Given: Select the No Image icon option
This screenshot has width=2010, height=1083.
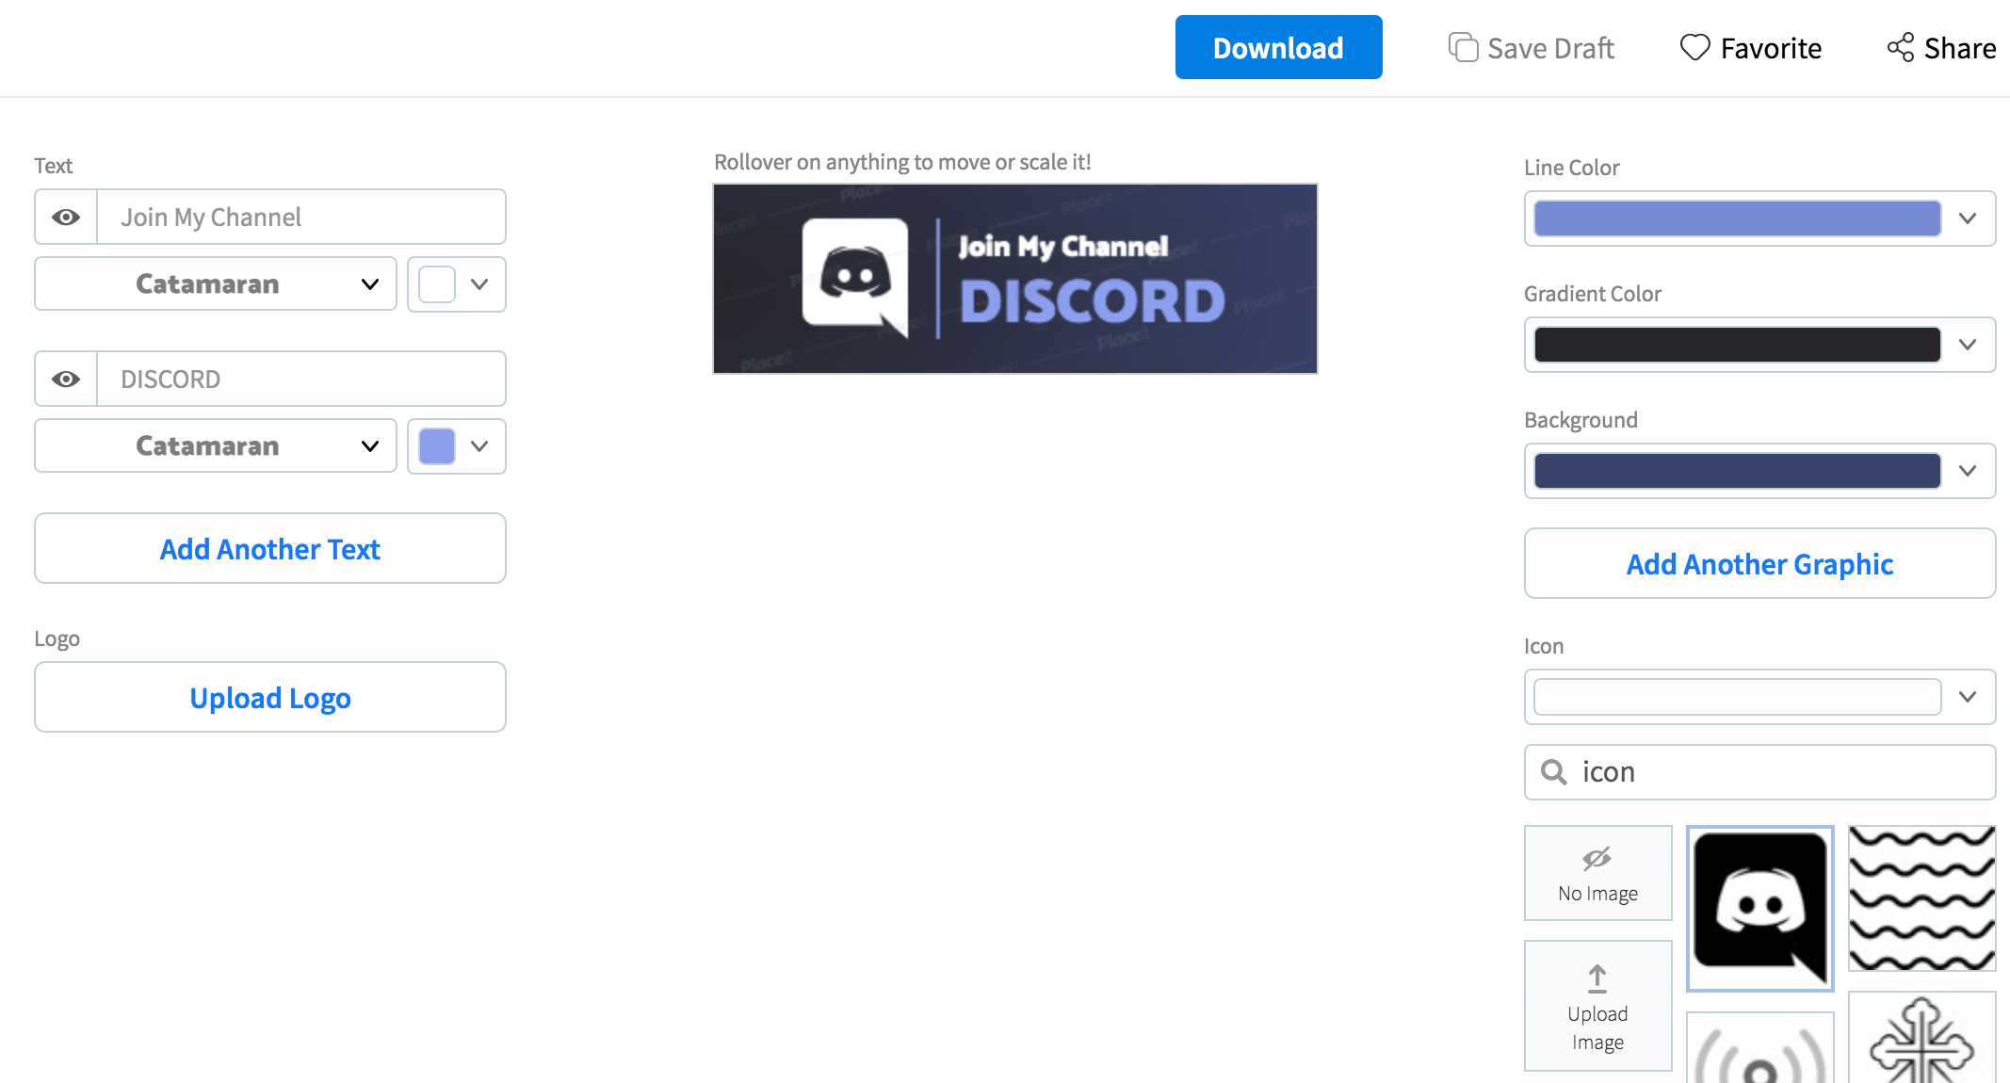Looking at the screenshot, I should [x=1597, y=872].
